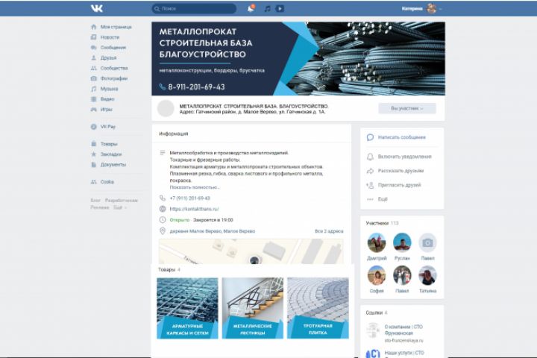Open the Реклама footer link
The height and width of the screenshot is (358, 537).
tap(100, 207)
